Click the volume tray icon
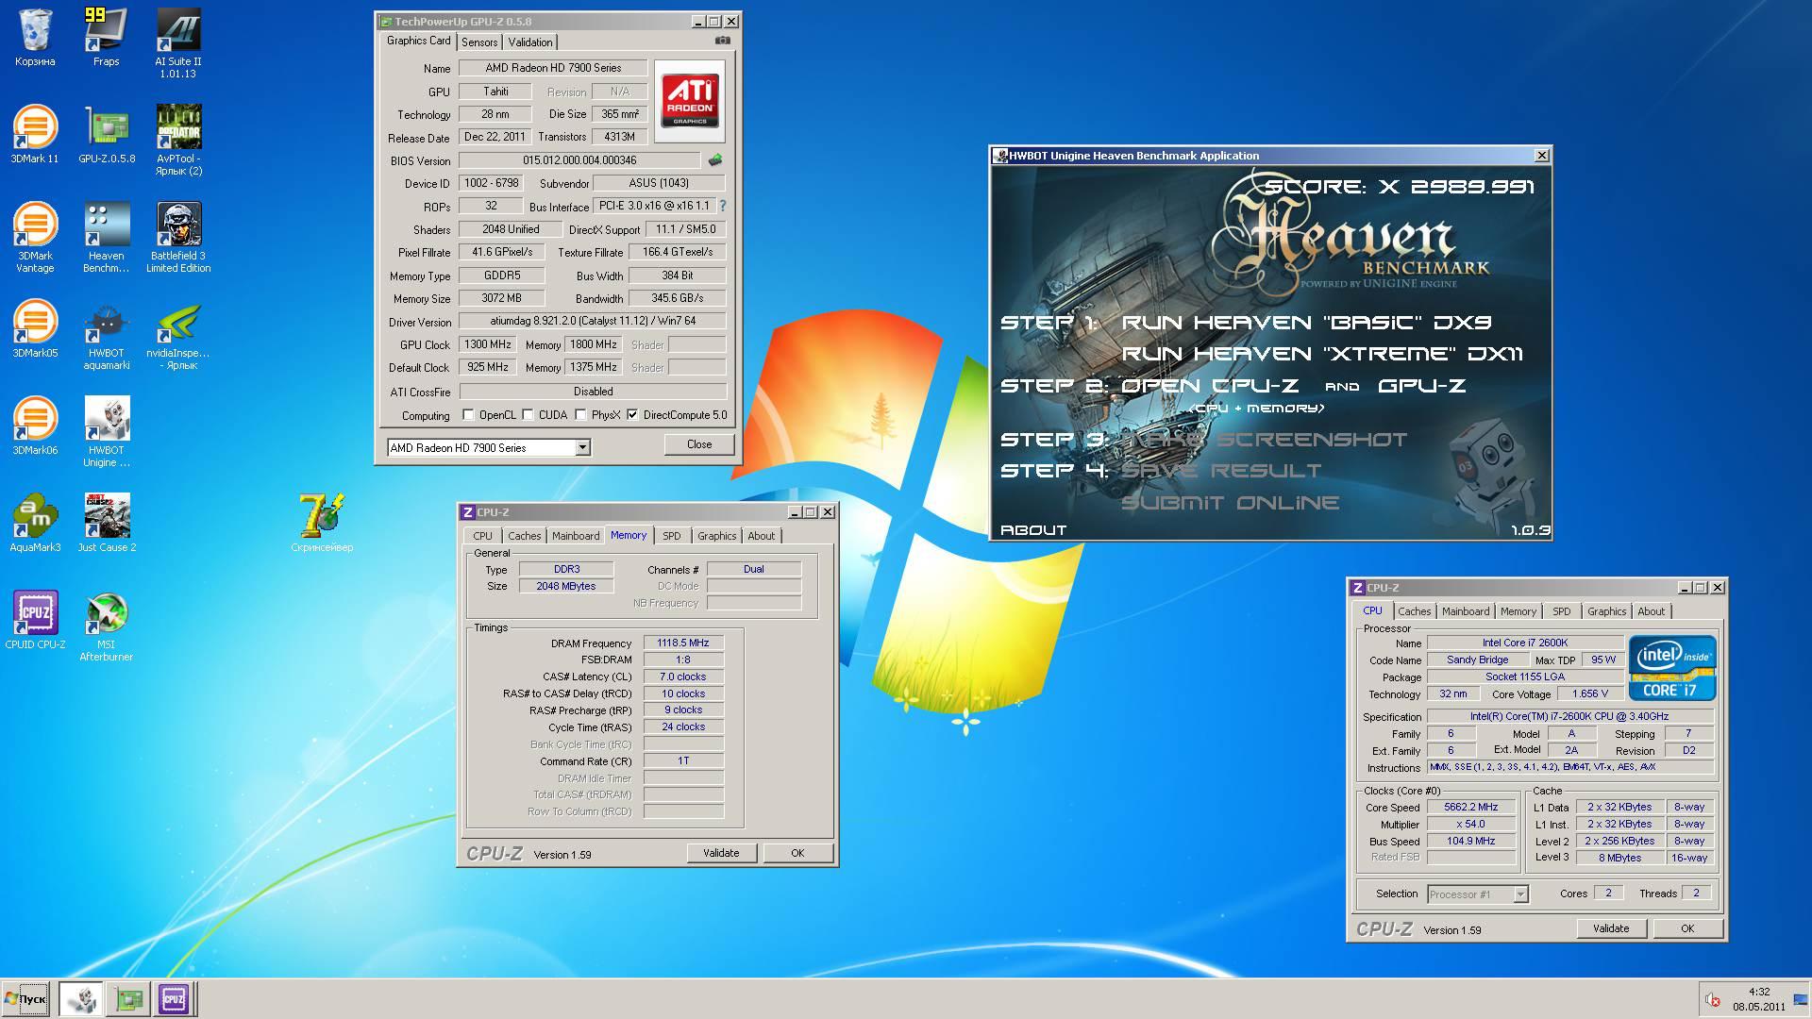 point(1712,1000)
